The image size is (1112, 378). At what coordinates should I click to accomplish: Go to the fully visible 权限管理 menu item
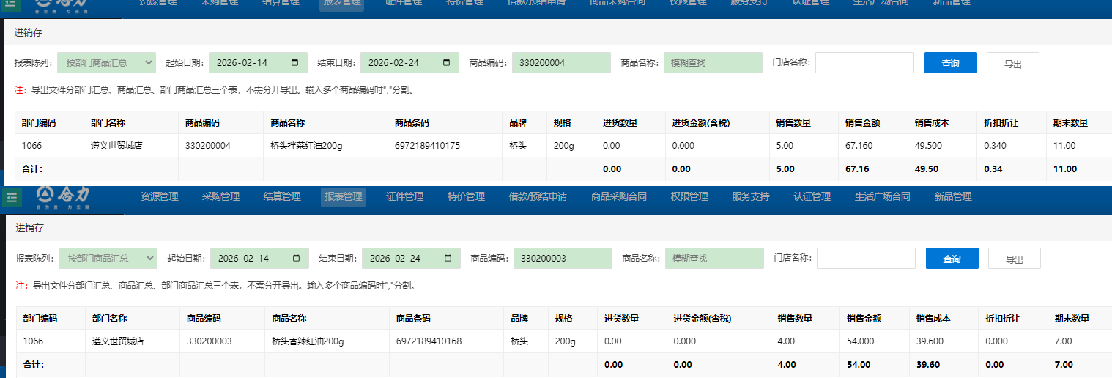(x=689, y=197)
